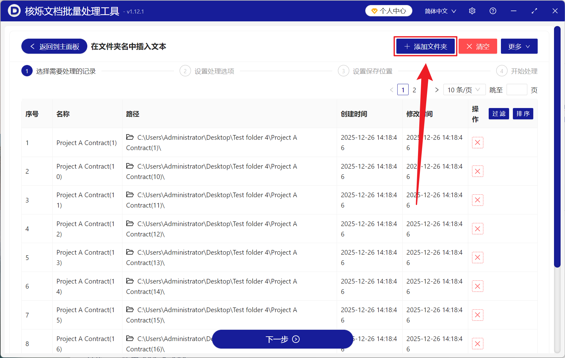Open the 10 条/页 page size dropdown
The width and height of the screenshot is (565, 358).
pos(464,89)
